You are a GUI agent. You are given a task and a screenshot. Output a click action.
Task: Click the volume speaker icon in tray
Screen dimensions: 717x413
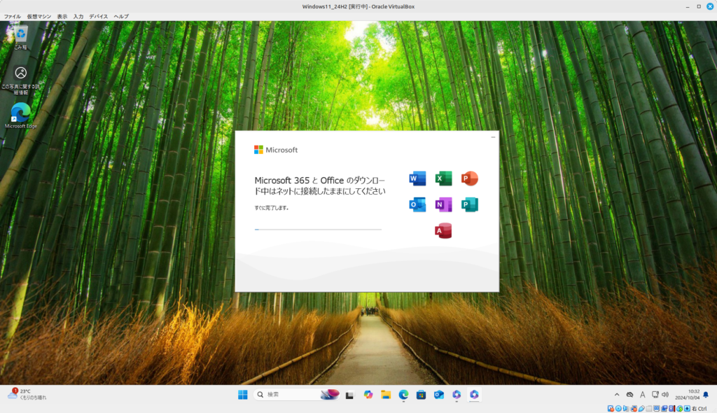pos(665,395)
